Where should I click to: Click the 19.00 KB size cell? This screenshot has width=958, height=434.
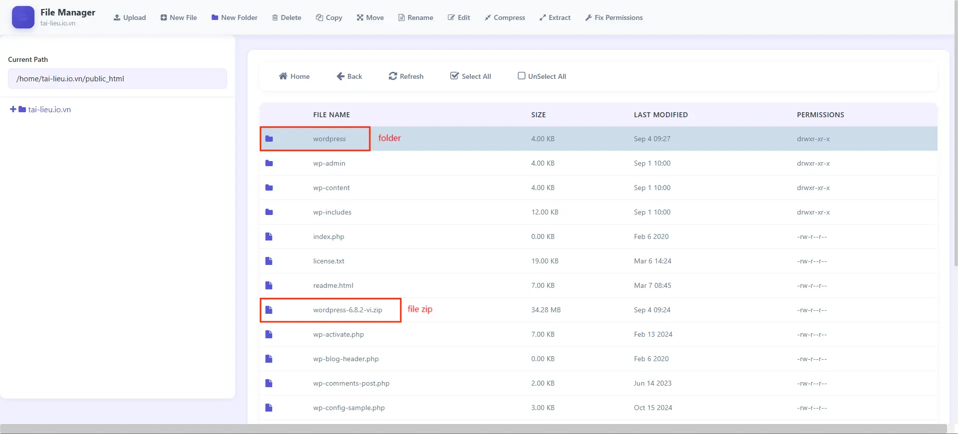point(545,261)
